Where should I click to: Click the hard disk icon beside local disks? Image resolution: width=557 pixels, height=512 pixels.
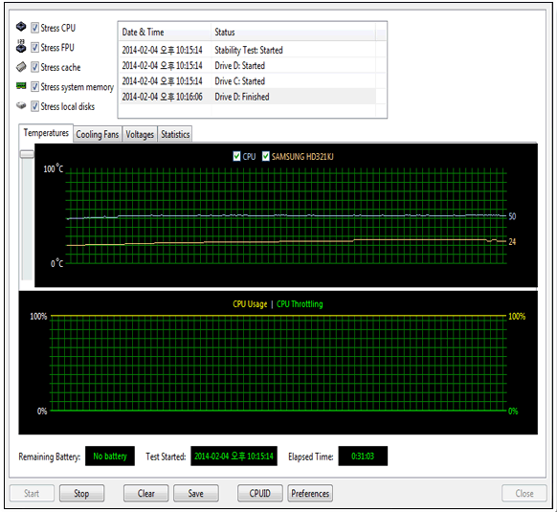(x=21, y=105)
